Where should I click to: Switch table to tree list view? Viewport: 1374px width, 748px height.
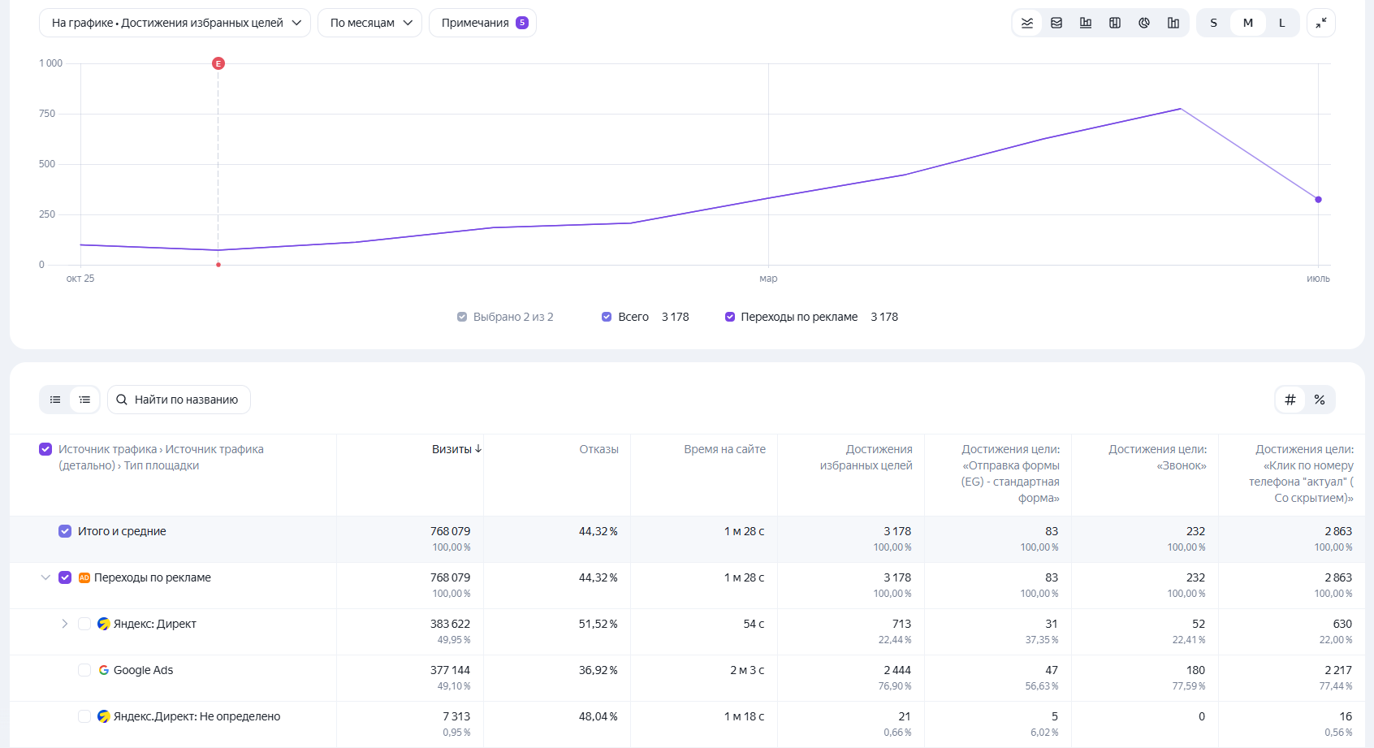(84, 400)
